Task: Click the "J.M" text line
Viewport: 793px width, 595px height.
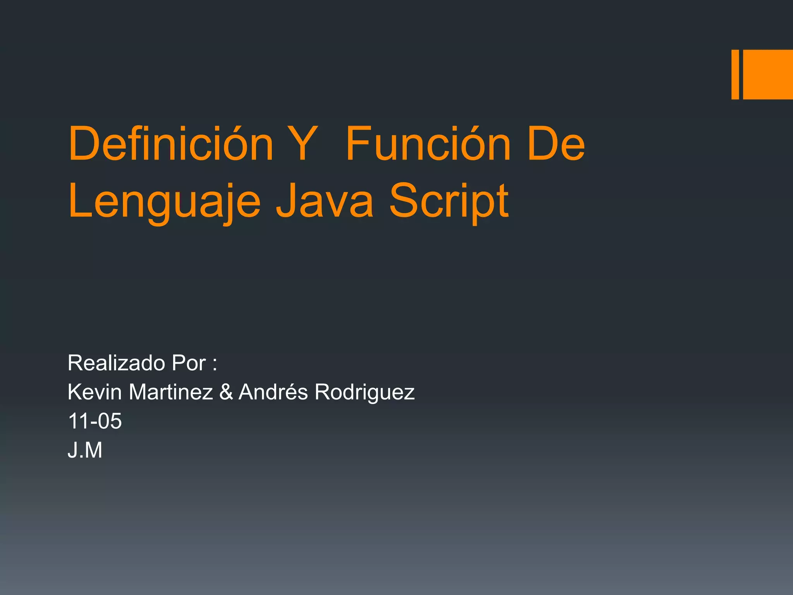Action: 85,450
